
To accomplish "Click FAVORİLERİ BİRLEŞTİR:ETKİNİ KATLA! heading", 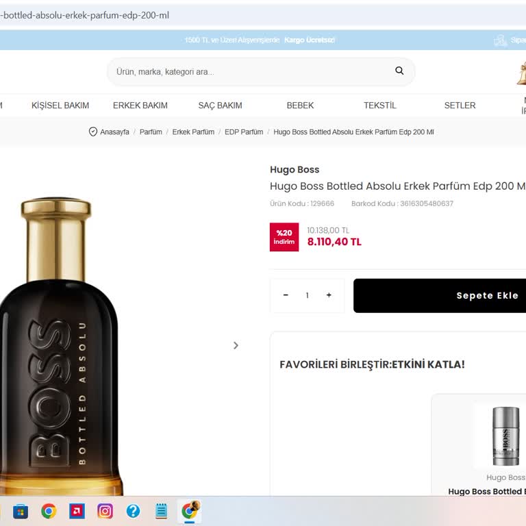I will pyautogui.click(x=372, y=364).
